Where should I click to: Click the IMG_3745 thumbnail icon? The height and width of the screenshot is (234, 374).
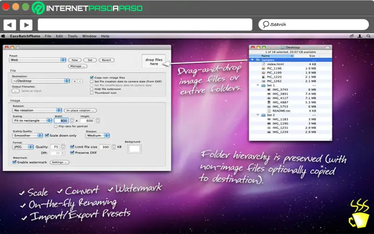point(269,90)
